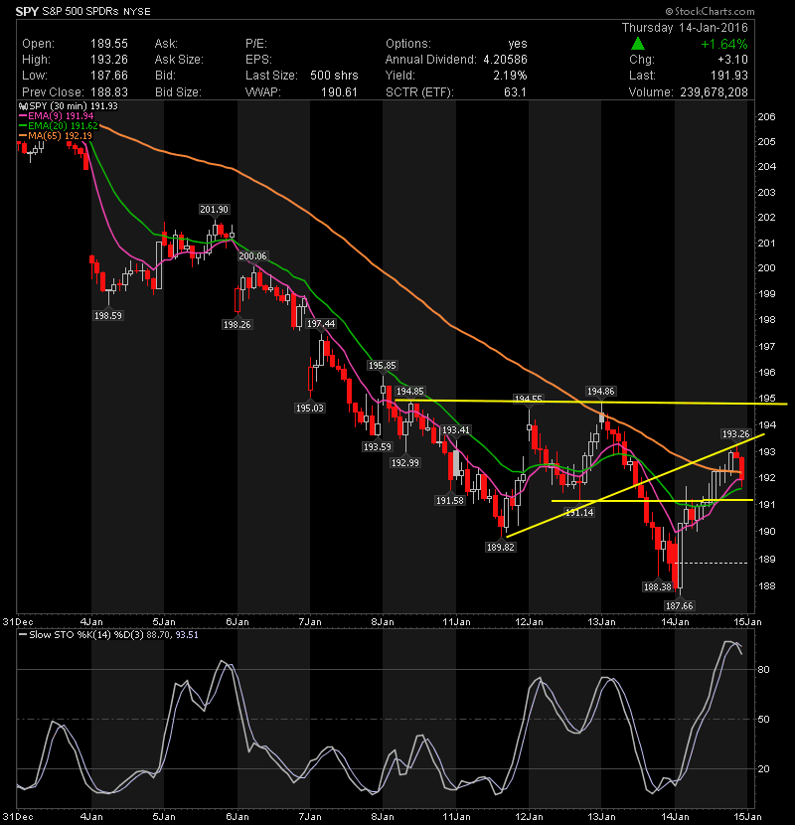Click the 200.06 price label on chart

coord(253,255)
